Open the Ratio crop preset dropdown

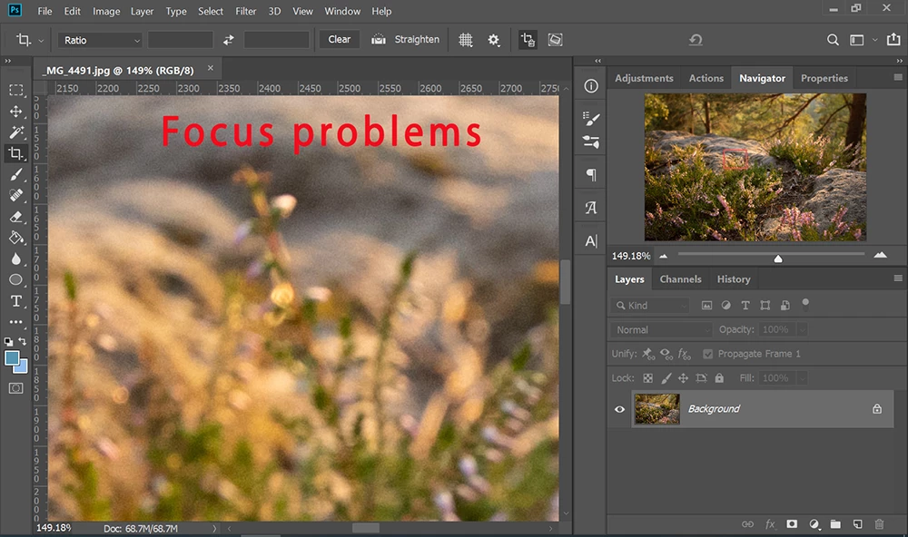[x=100, y=40]
